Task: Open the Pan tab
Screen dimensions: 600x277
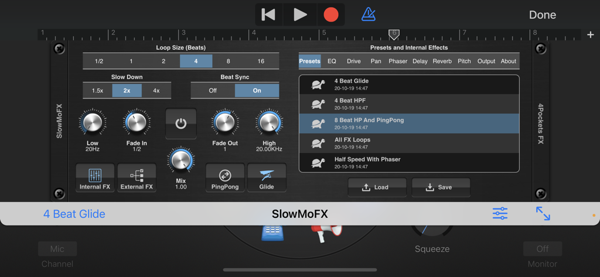Action: [x=376, y=61]
